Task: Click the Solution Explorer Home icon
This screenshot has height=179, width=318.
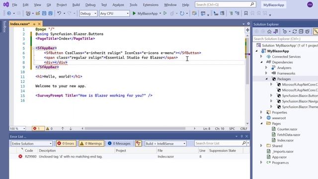Action: click(269, 31)
